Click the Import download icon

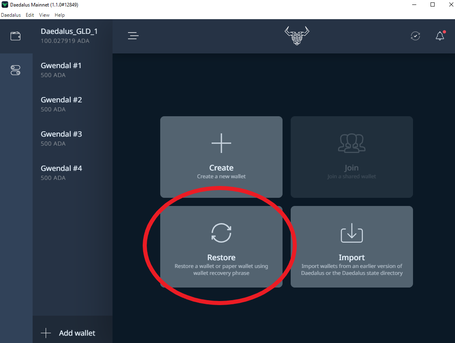pos(352,233)
